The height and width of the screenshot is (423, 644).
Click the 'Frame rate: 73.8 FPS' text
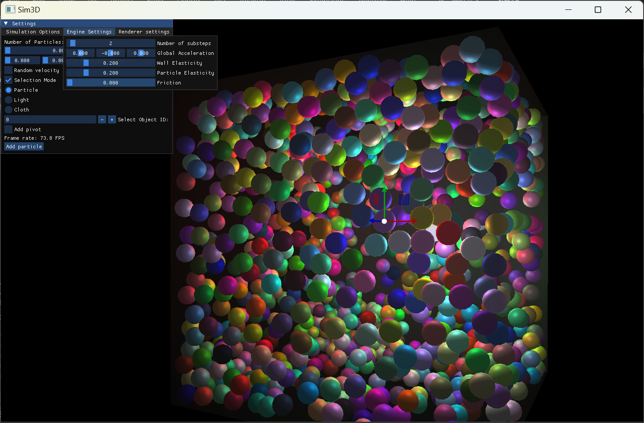(x=34, y=138)
